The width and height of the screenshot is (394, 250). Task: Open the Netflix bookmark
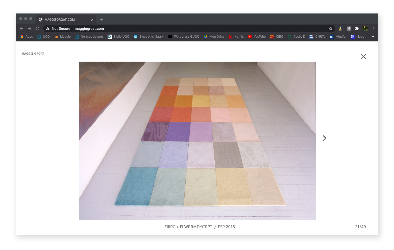click(236, 37)
